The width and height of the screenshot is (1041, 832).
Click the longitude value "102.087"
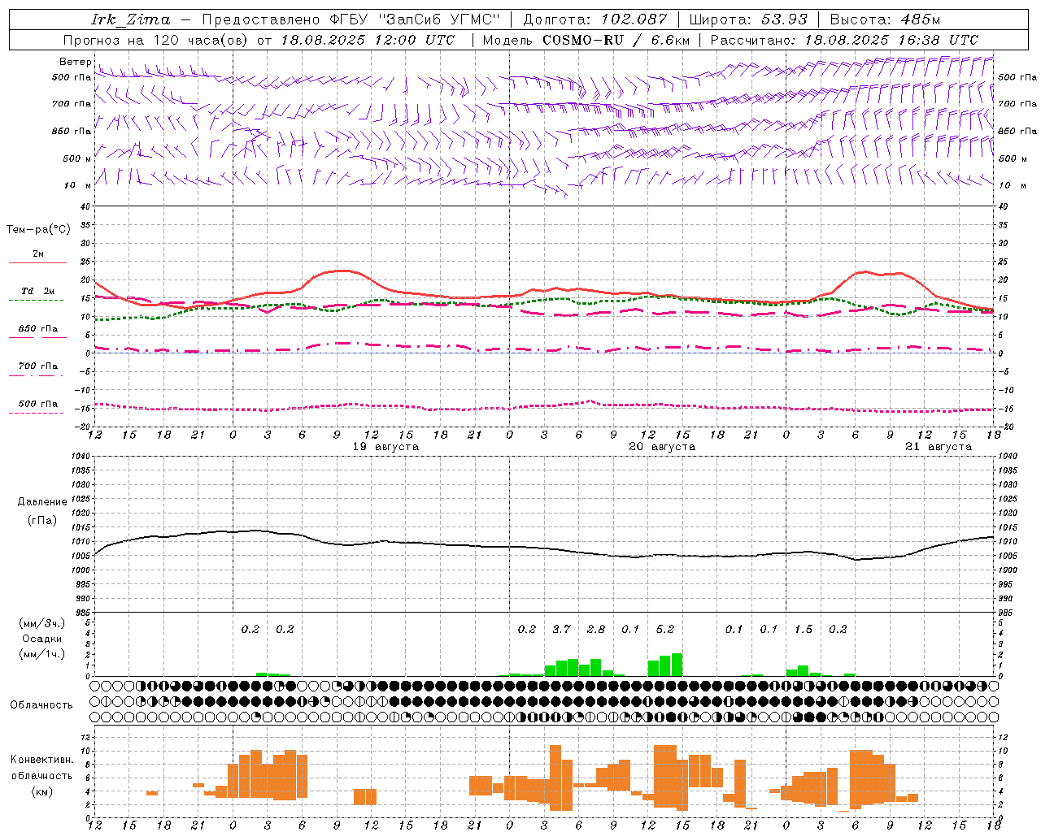coord(634,19)
